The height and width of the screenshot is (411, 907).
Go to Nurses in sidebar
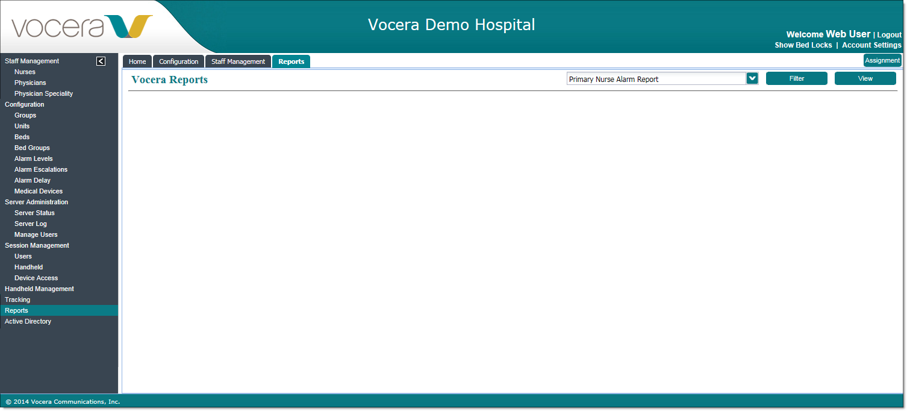[25, 72]
